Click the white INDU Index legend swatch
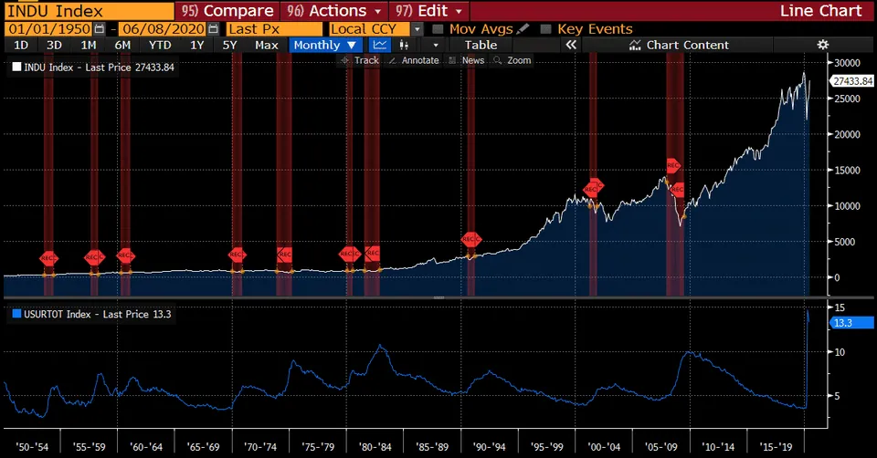 (x=16, y=67)
